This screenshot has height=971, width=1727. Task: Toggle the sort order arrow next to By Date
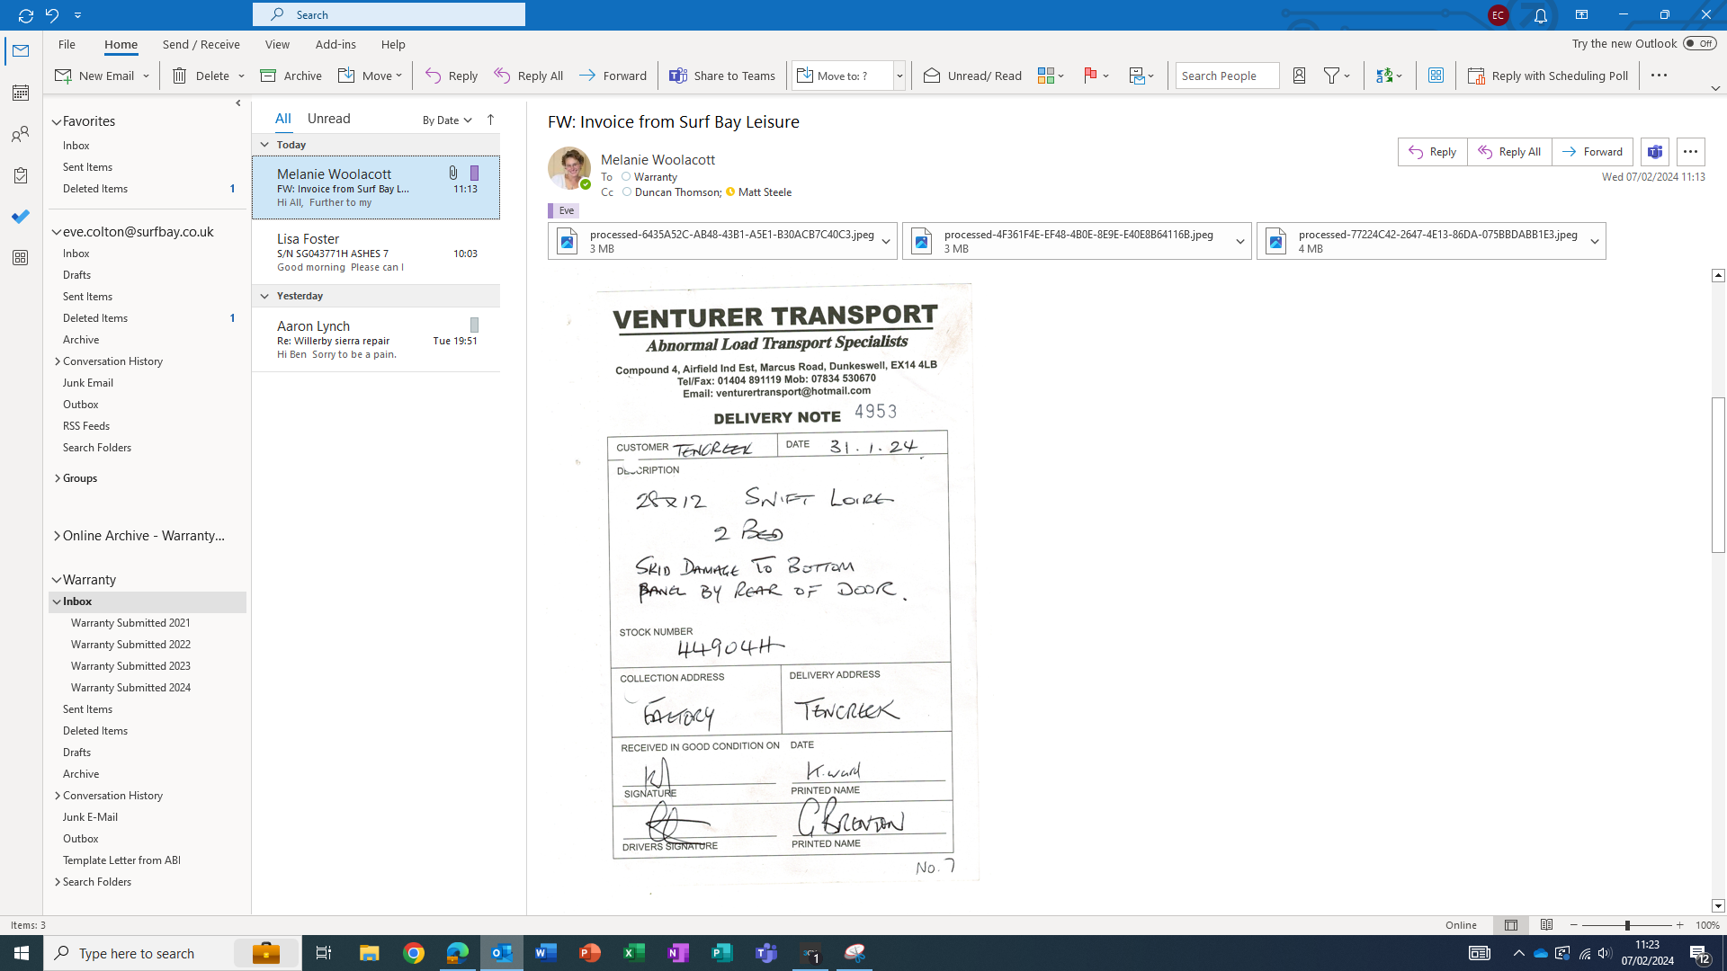coord(490,120)
